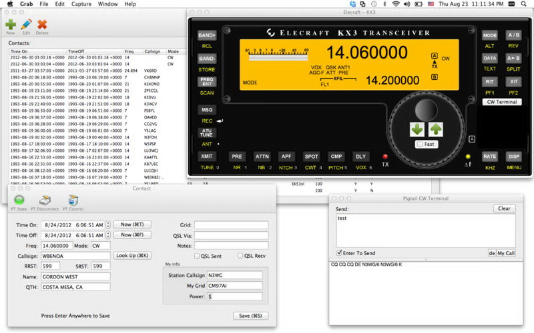Click the PT Disconnect icon
This screenshot has width=534, height=333.
[45, 200]
